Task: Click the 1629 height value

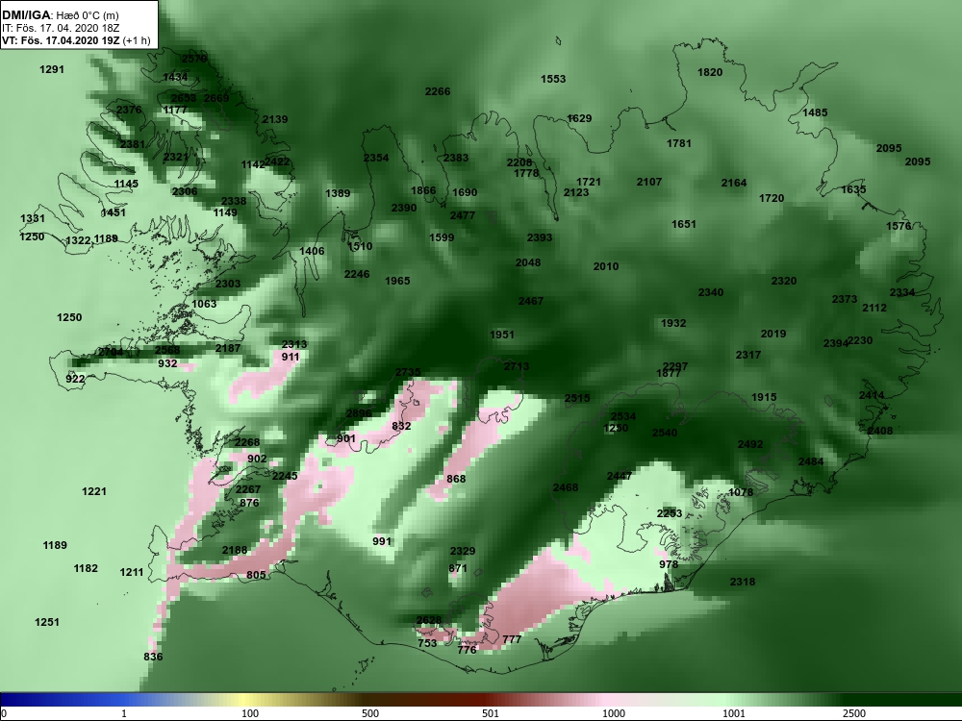Action: pyautogui.click(x=579, y=118)
